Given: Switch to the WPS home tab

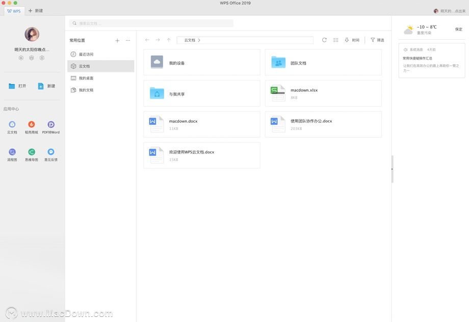Looking at the screenshot, I should tap(14, 11).
